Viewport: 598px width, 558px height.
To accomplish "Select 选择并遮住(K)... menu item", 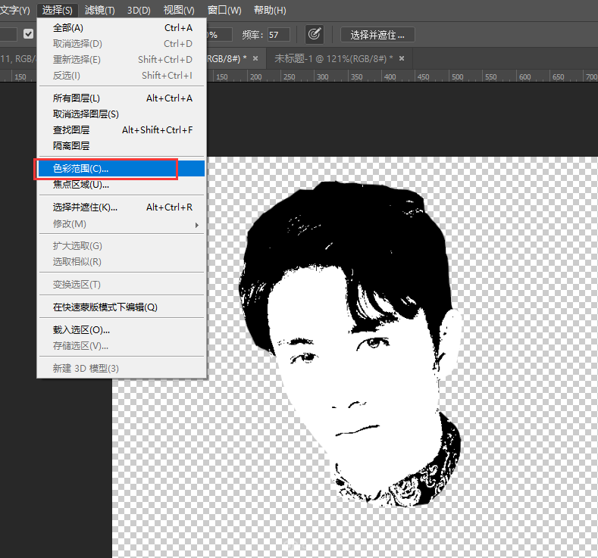I will coord(122,207).
